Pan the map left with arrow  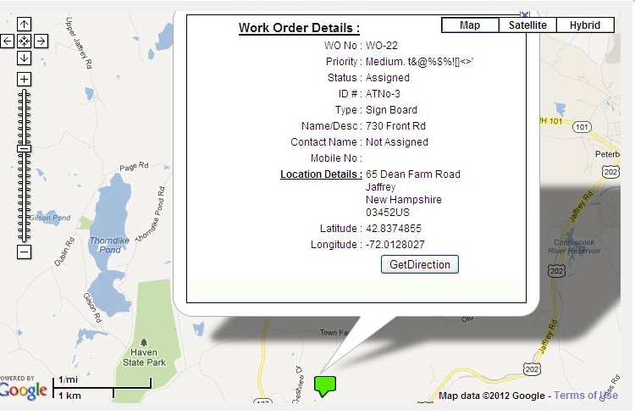(7, 41)
